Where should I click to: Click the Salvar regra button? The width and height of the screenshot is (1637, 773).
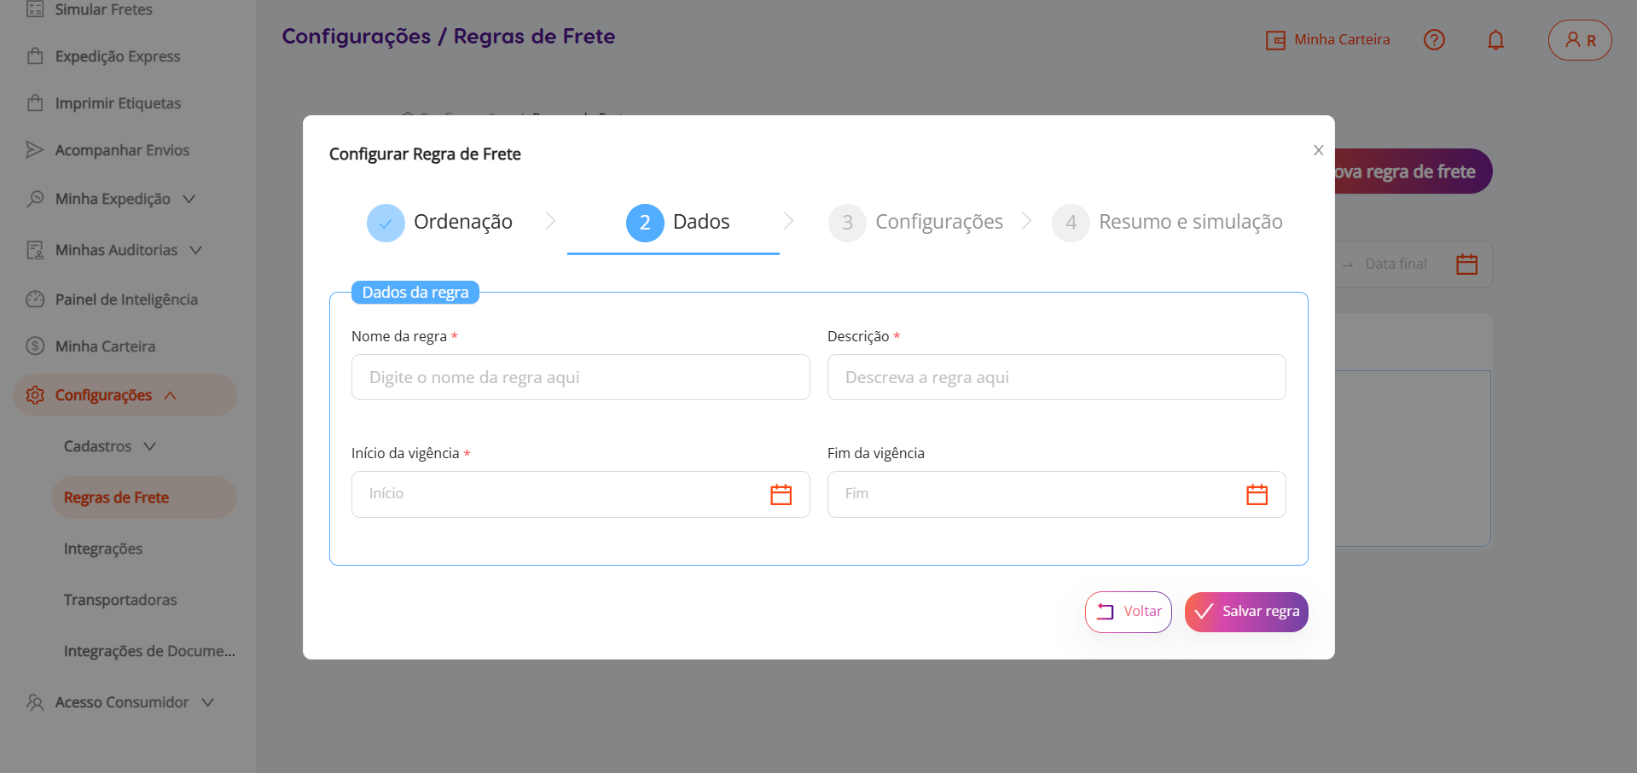click(x=1246, y=612)
